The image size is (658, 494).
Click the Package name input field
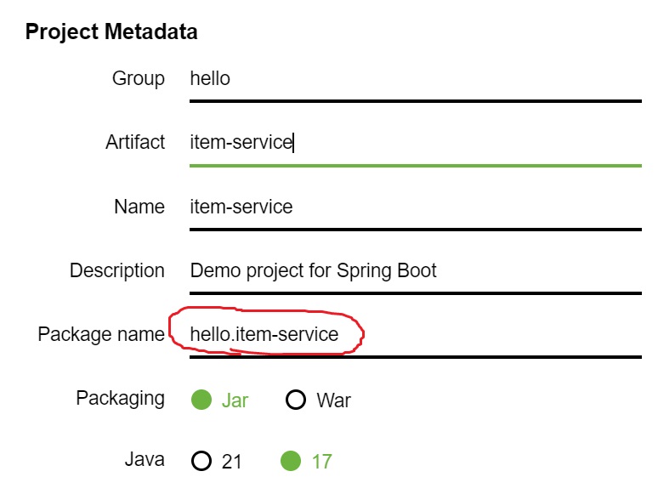[415, 335]
